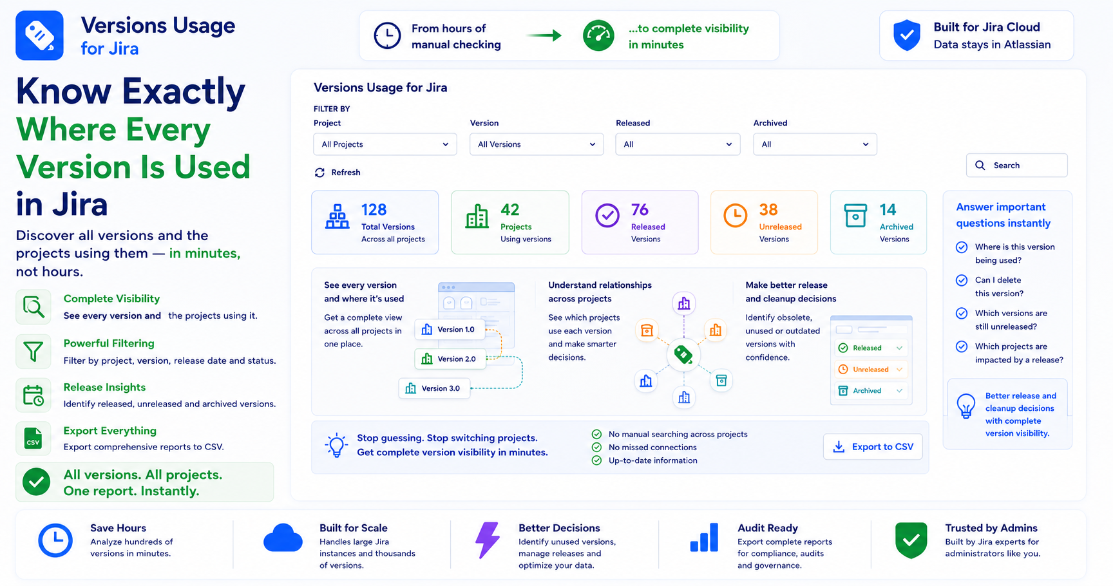This screenshot has width=1113, height=586.
Task: Toggle the Up-to-date information check mark
Action: pyautogui.click(x=596, y=460)
